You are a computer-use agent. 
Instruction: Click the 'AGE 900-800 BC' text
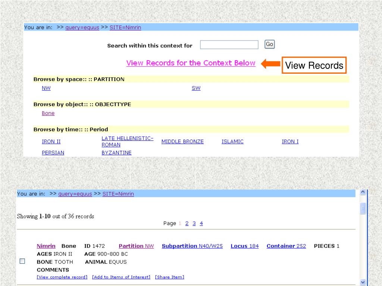(x=106, y=254)
